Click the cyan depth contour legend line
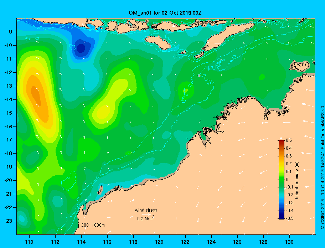The width and height of the screenshot is (325, 248). coord(89,228)
